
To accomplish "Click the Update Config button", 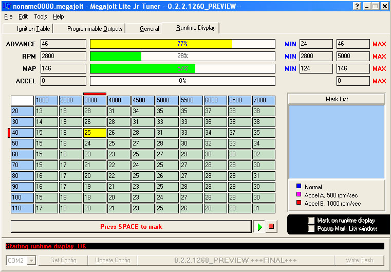I will (113, 260).
